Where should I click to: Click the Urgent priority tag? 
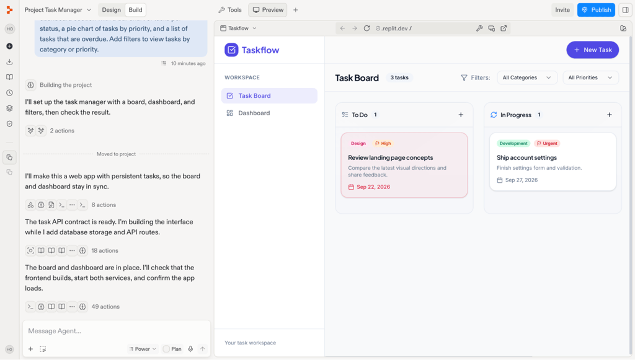(547, 143)
